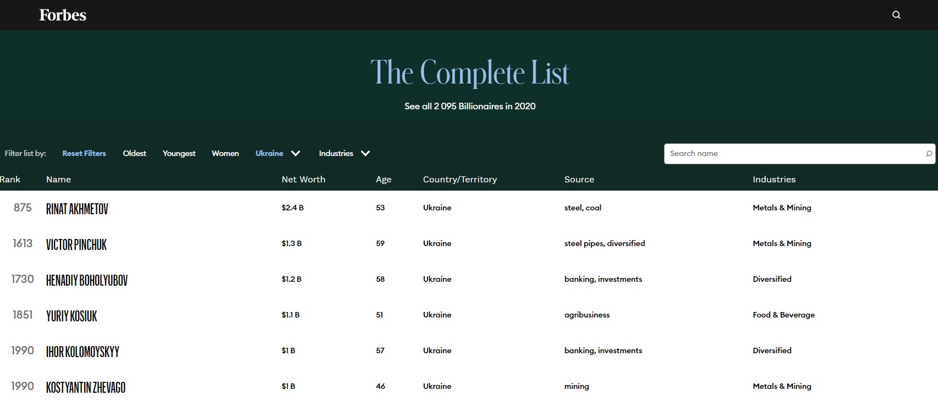This screenshot has width=938, height=412.
Task: Click the Industries column header
Action: pyautogui.click(x=774, y=179)
